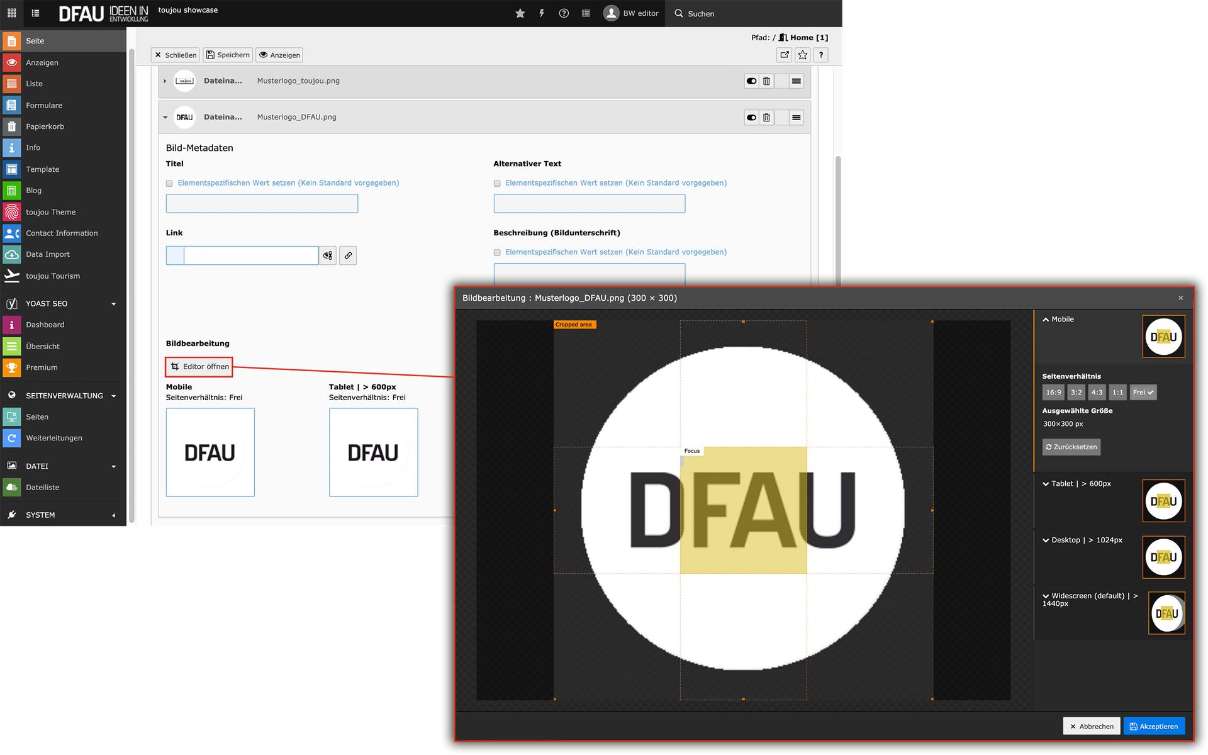Open the Data Import module

click(x=48, y=254)
